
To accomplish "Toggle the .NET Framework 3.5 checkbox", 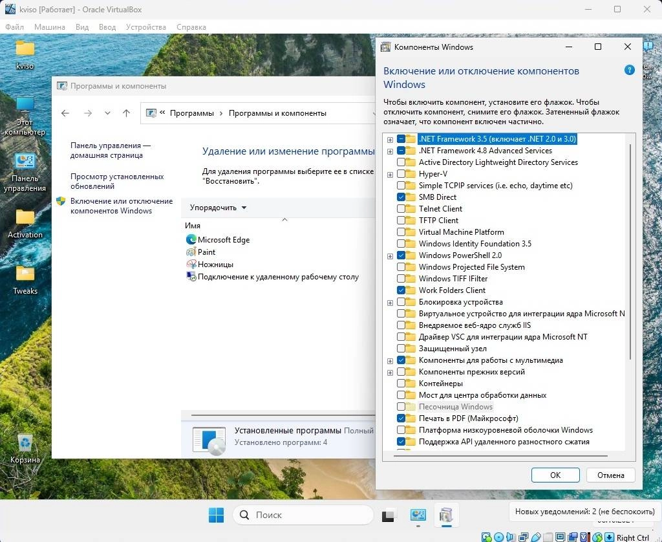I will click(401, 139).
